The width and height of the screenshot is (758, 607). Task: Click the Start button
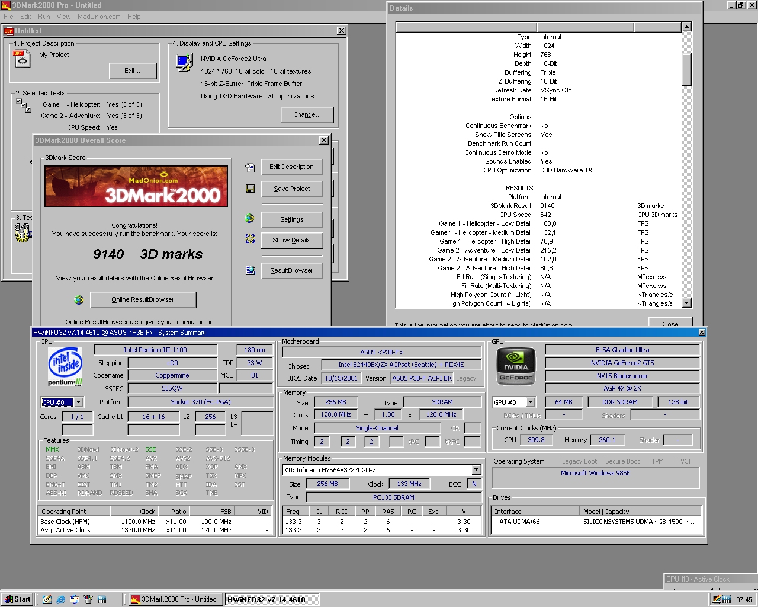pos(17,599)
